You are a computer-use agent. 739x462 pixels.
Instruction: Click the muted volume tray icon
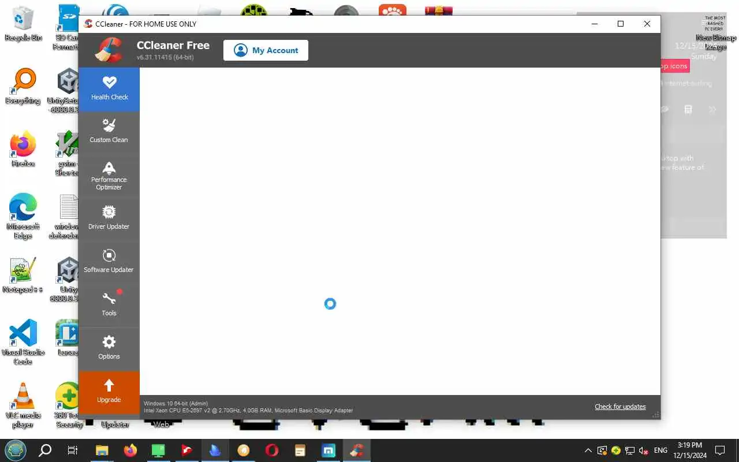644,450
